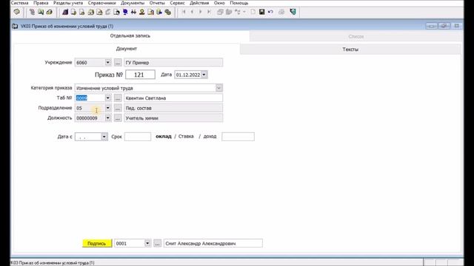This screenshot has width=474, height=266.
Task: Click the Пед. состав field
Action: [x=173, y=108]
